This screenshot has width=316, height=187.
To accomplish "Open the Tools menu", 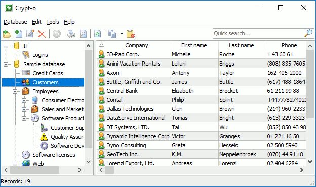I will pyautogui.click(x=53, y=22).
